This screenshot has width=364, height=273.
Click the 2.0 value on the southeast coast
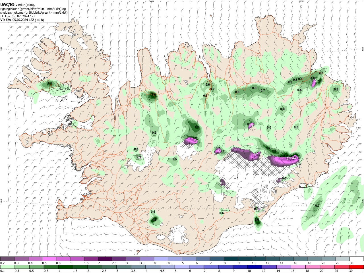257,220
